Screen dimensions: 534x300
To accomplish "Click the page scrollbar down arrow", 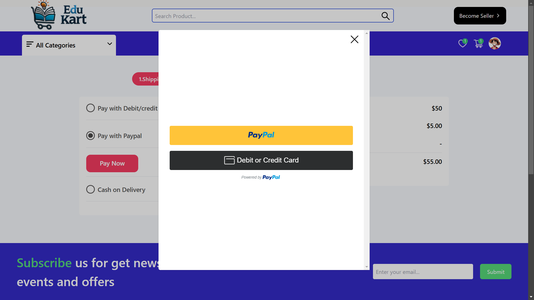I will (531, 297).
